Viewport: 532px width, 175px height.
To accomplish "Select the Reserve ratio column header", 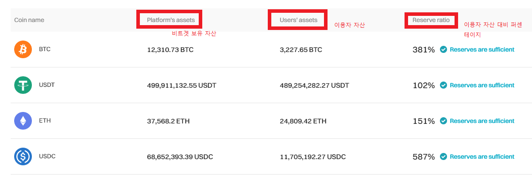I will 431,20.
